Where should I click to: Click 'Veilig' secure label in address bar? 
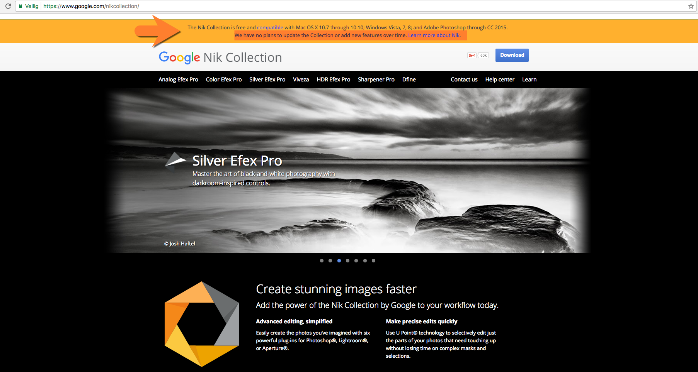click(x=32, y=6)
